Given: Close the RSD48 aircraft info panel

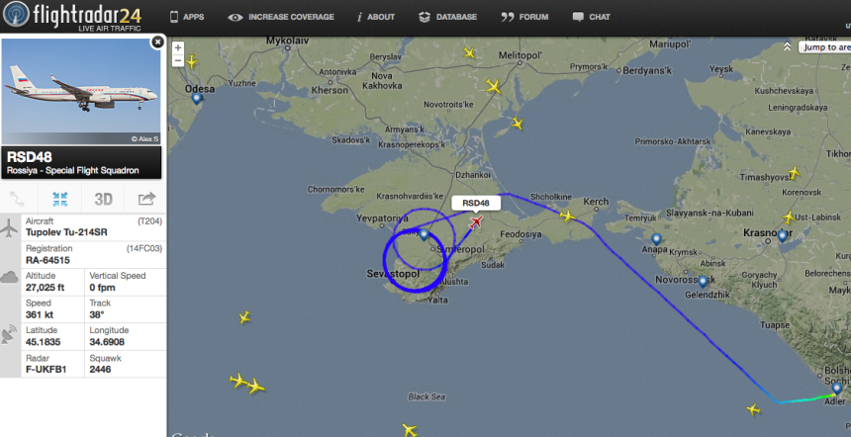Looking at the screenshot, I should [157, 42].
